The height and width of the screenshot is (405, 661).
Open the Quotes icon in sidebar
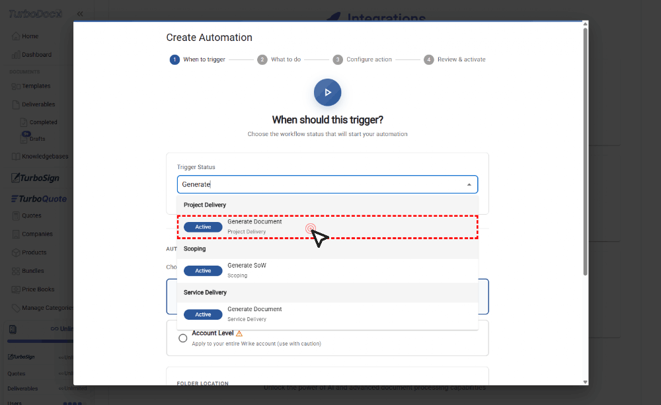(16, 215)
